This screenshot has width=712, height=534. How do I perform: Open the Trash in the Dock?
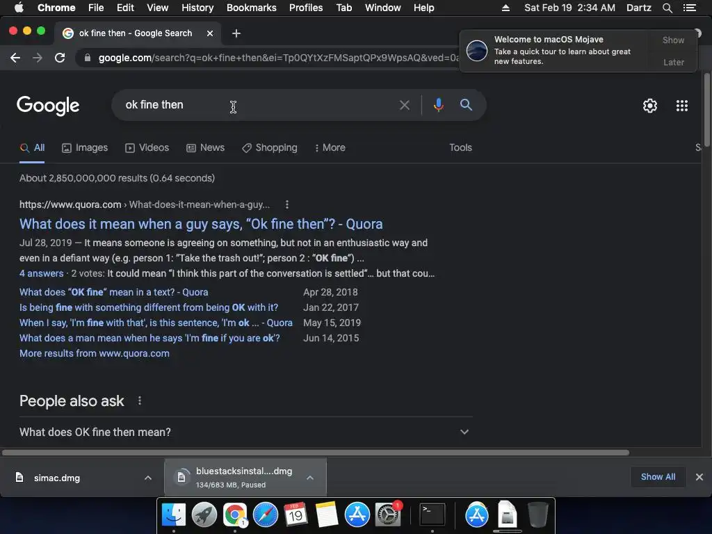tap(538, 515)
